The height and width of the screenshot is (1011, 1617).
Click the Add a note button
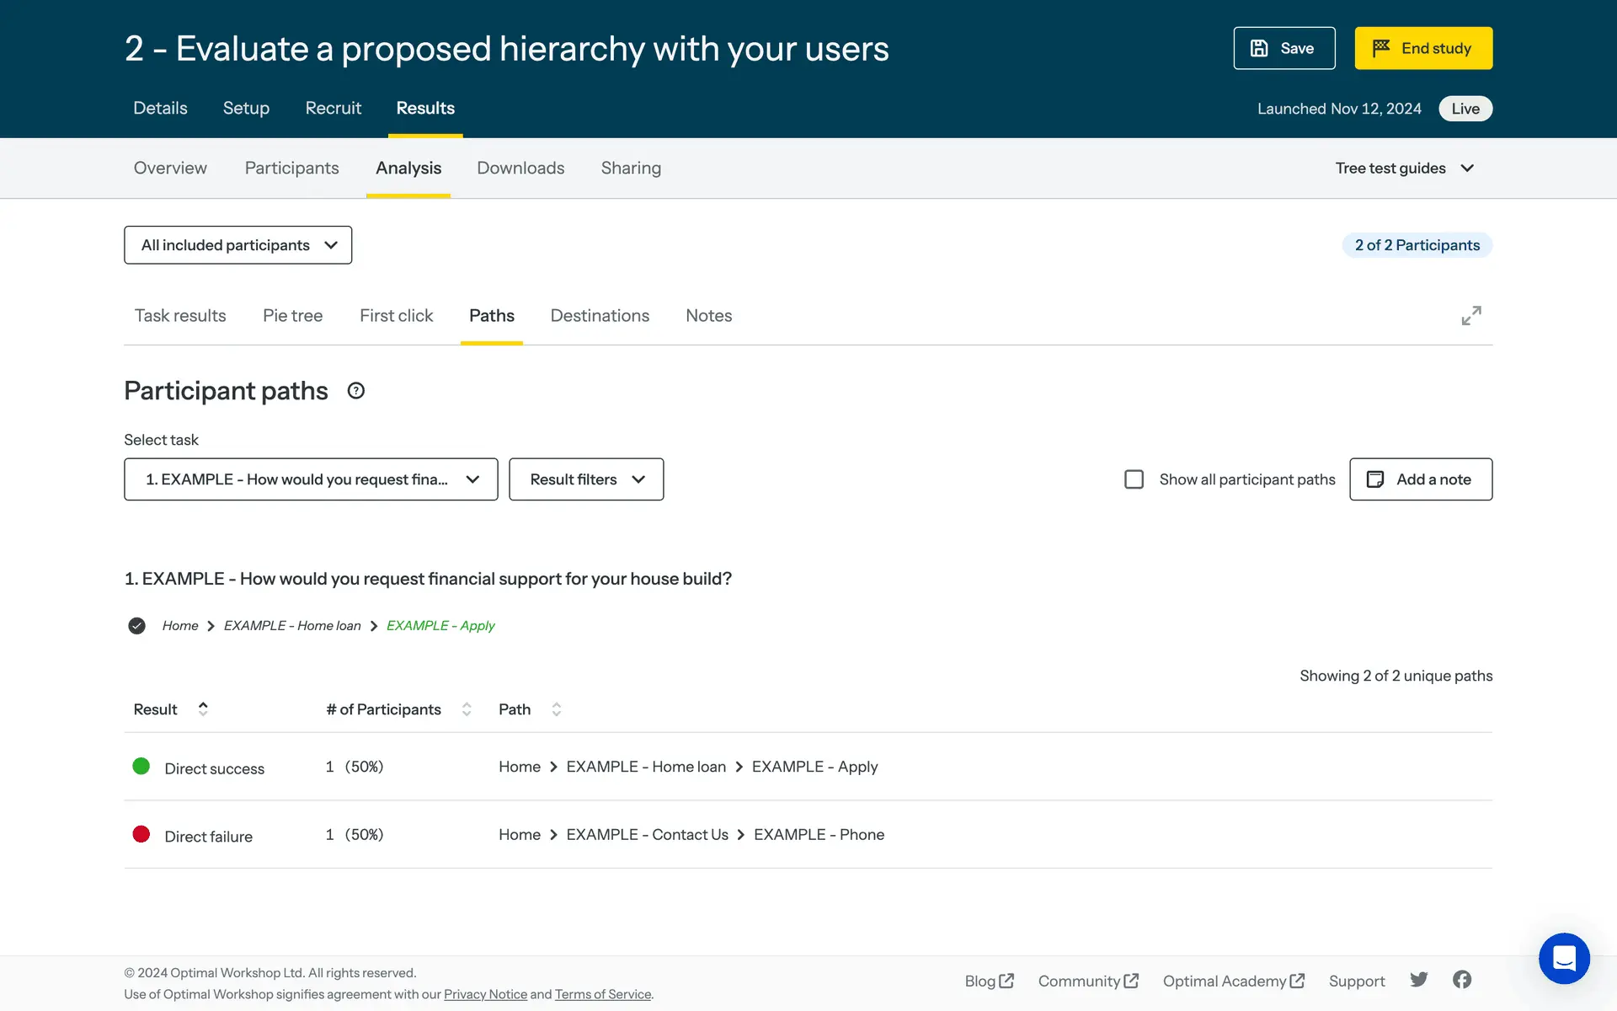point(1420,479)
